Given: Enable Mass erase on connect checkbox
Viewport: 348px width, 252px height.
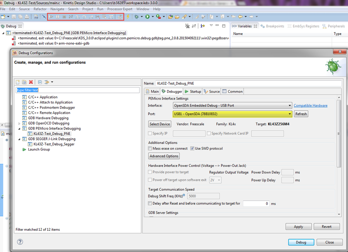Looking at the screenshot, I should pyautogui.click(x=150, y=148).
